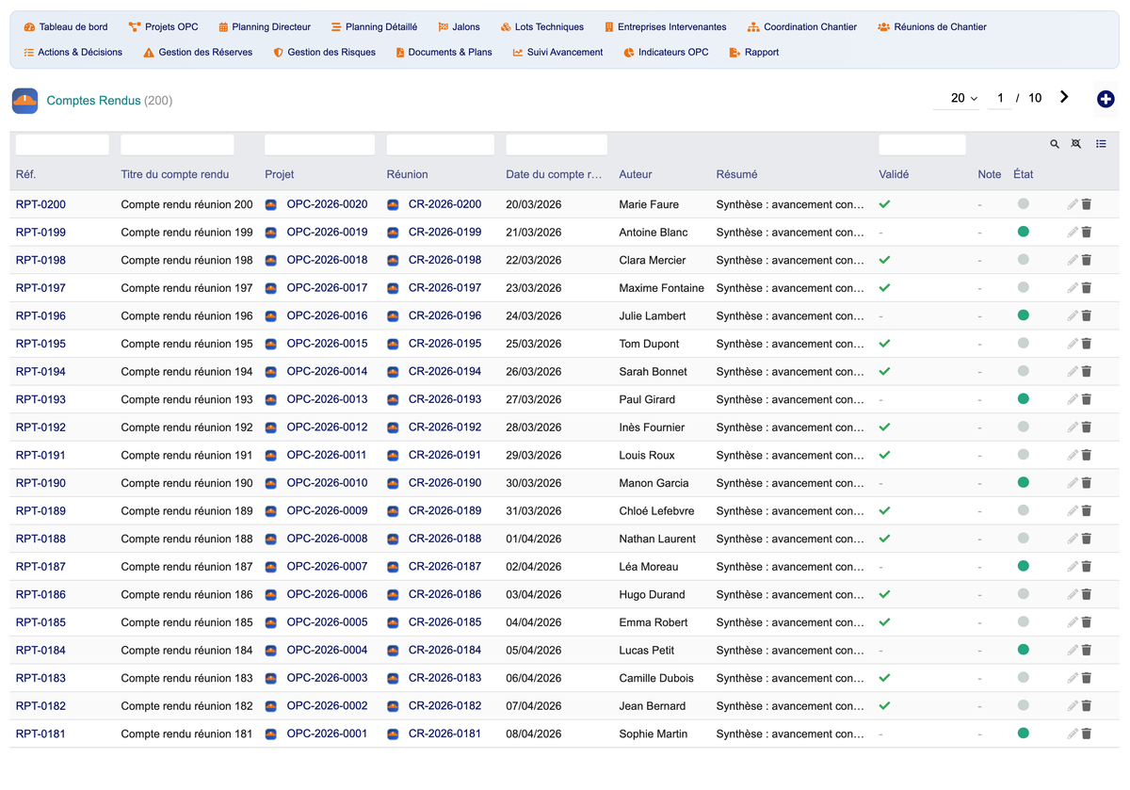
Task: Open Documents & Plans menu
Action: tap(444, 53)
